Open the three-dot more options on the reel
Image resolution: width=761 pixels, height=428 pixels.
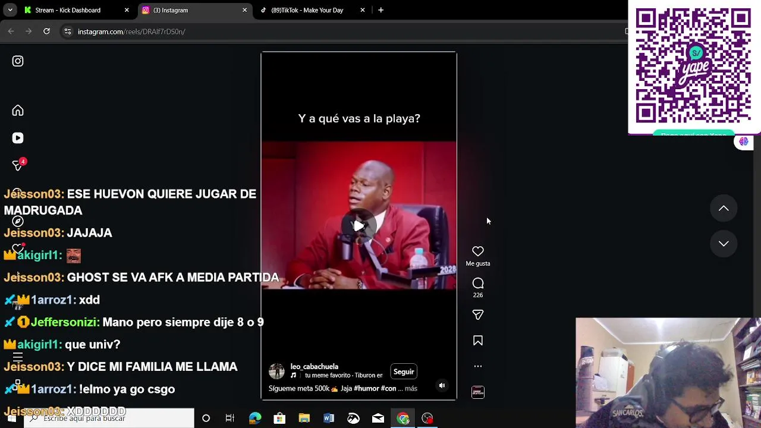(x=478, y=366)
